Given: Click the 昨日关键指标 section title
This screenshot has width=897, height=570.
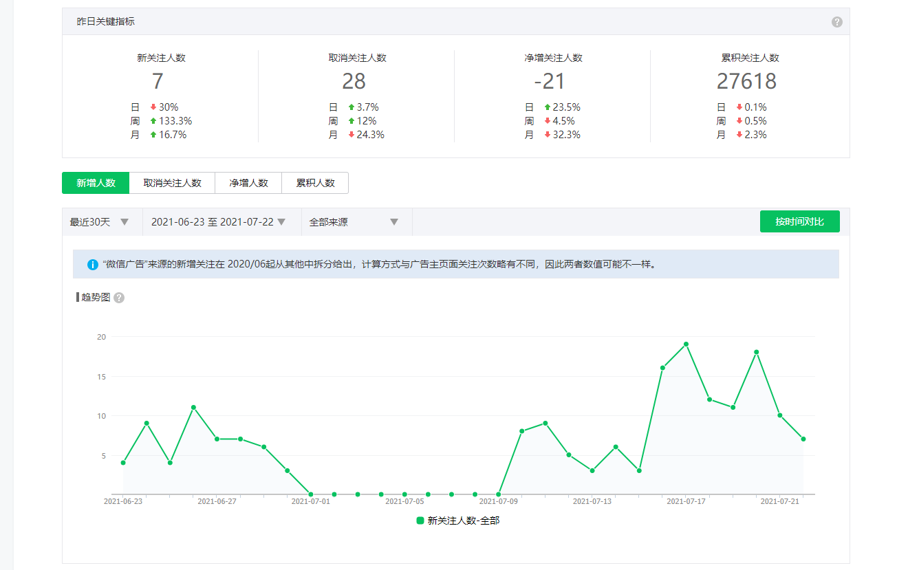Looking at the screenshot, I should [x=105, y=21].
